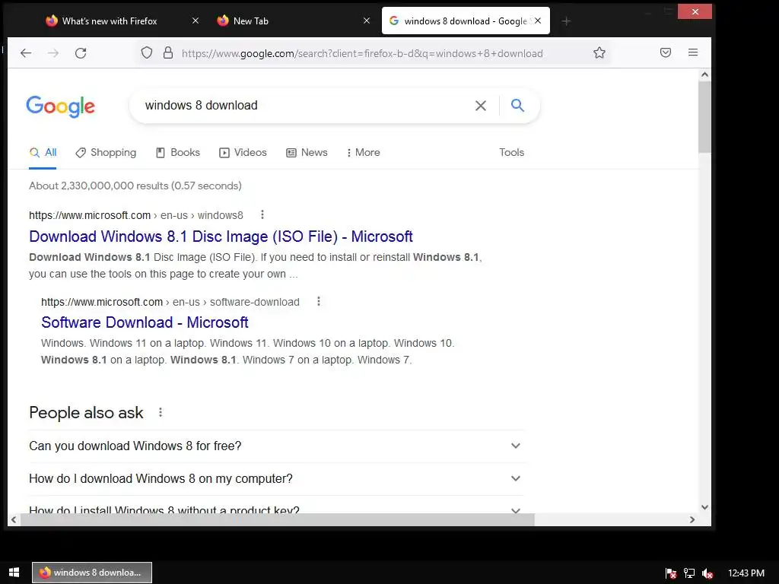Click the vertical scrollbar thumb
Image resolution: width=779 pixels, height=584 pixels.
(x=704, y=117)
